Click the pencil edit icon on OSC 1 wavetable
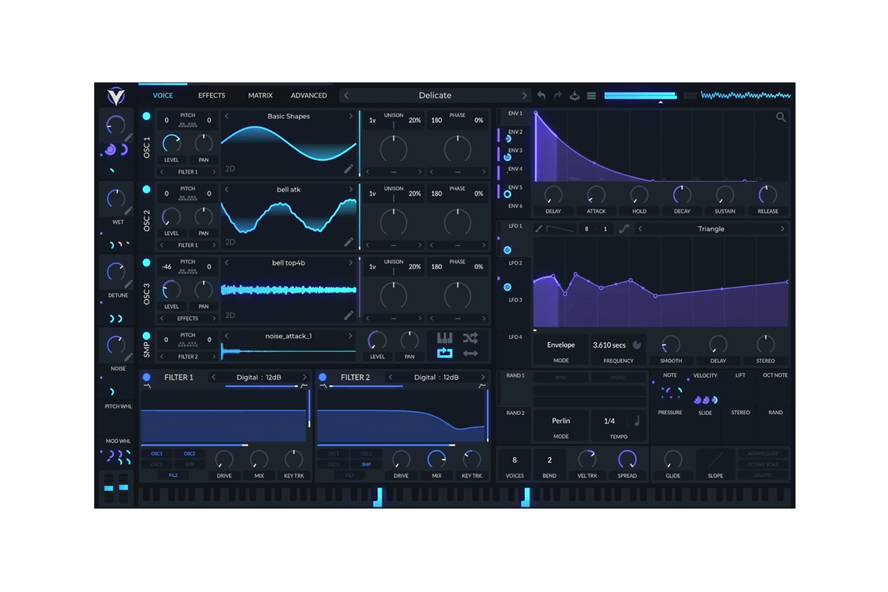The image size is (888, 592). coord(349,169)
